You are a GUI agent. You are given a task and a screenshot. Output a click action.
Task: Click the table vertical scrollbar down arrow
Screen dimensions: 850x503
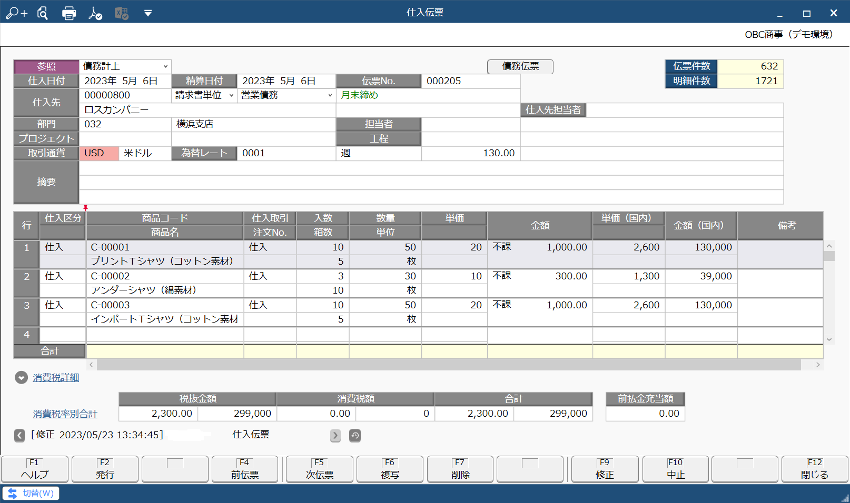pos(829,339)
